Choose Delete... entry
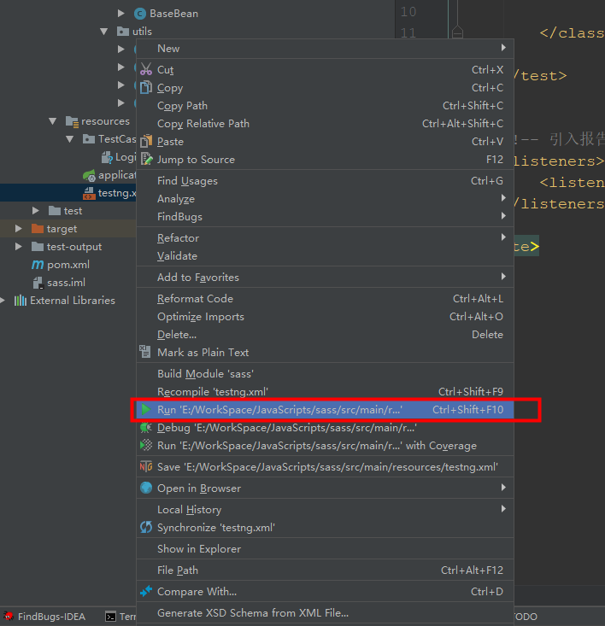The height and width of the screenshot is (626, 605). [x=325, y=334]
